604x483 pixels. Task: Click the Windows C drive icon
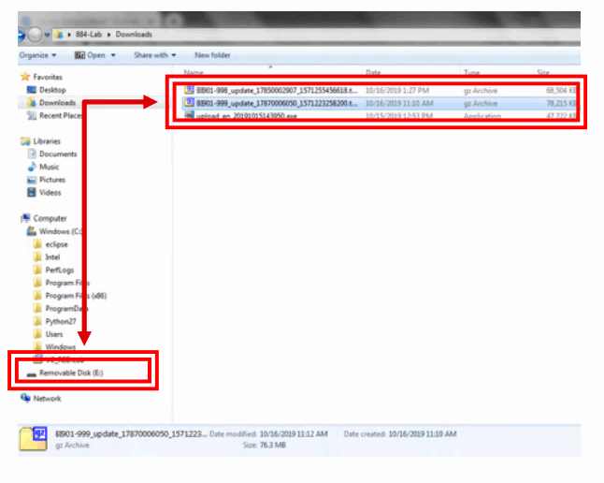click(32, 231)
